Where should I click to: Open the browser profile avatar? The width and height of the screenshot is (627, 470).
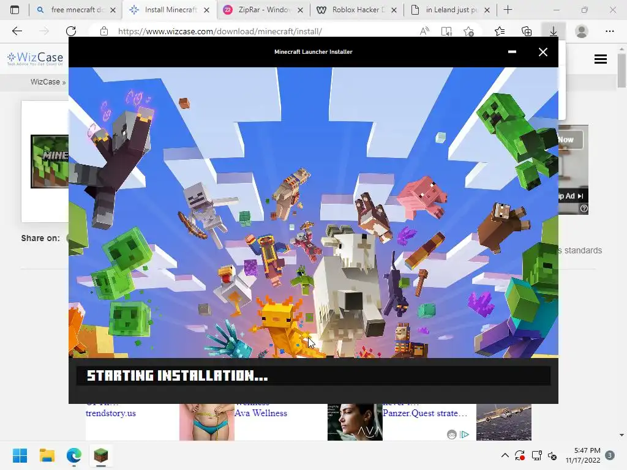[x=582, y=31]
